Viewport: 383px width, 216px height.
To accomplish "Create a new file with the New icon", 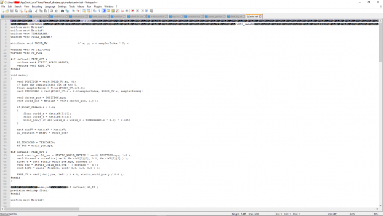I will coord(2,11).
